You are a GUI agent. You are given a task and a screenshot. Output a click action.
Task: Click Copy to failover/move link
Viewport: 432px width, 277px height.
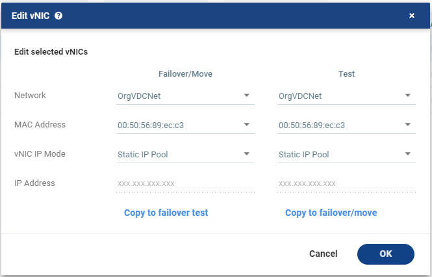tap(331, 213)
